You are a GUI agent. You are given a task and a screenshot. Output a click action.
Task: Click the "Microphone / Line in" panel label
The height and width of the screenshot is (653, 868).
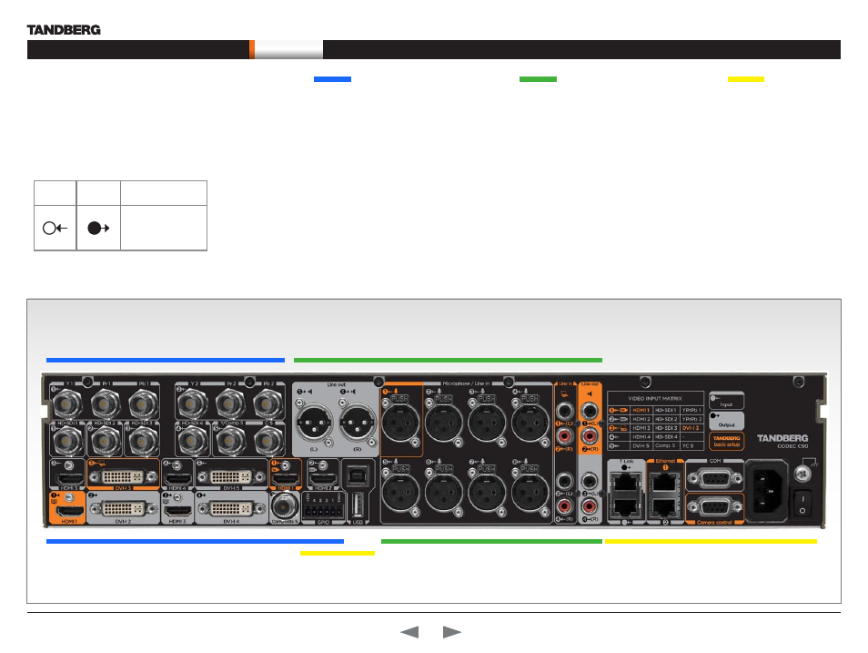tap(466, 383)
